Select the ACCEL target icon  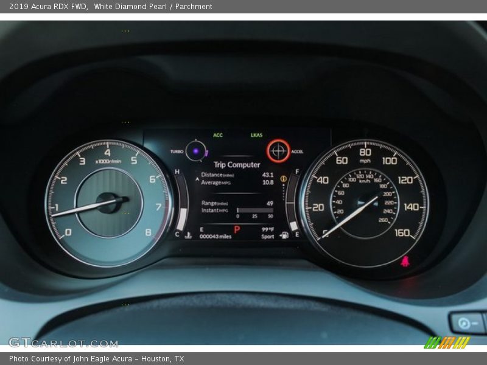(279, 151)
